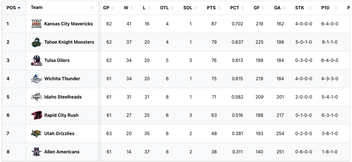Click the Kansas City Mavericks logo
The width and height of the screenshot is (352, 162).
(37, 24)
